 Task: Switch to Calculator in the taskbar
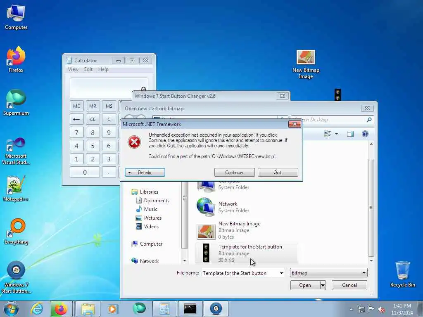pos(164,309)
